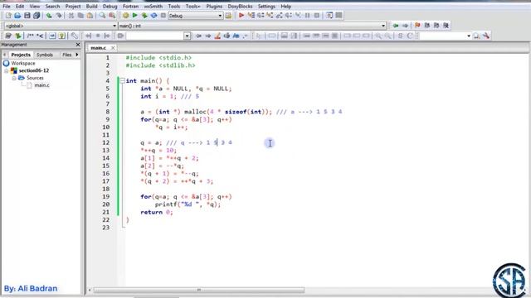
Task: Click the red Debug/Continue arrow icon
Action: coord(241,16)
